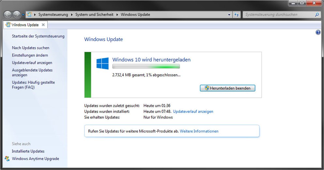
Task: Click the Windows Update tab icon
Action: [x=8, y=24]
